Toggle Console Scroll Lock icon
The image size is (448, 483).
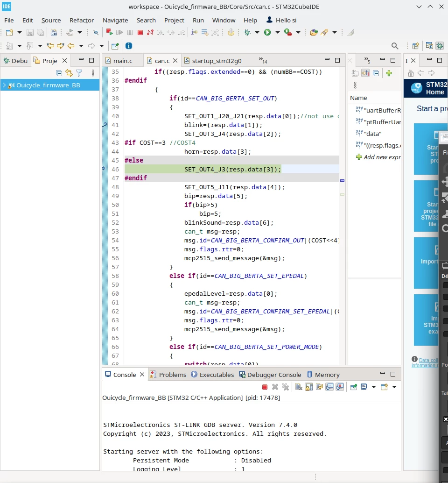(x=309, y=387)
